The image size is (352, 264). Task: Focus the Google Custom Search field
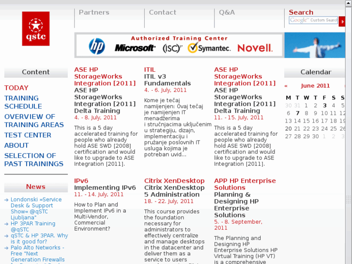point(313,20)
